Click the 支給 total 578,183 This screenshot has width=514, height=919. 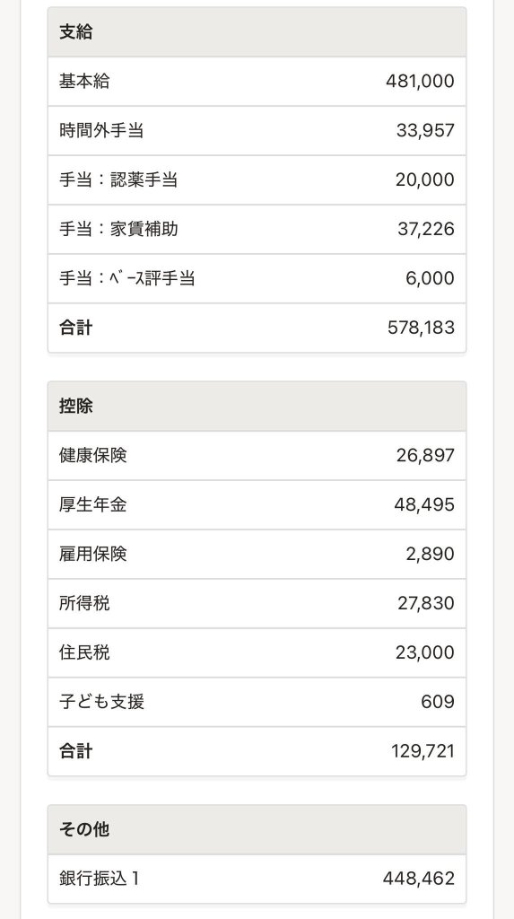(x=421, y=328)
